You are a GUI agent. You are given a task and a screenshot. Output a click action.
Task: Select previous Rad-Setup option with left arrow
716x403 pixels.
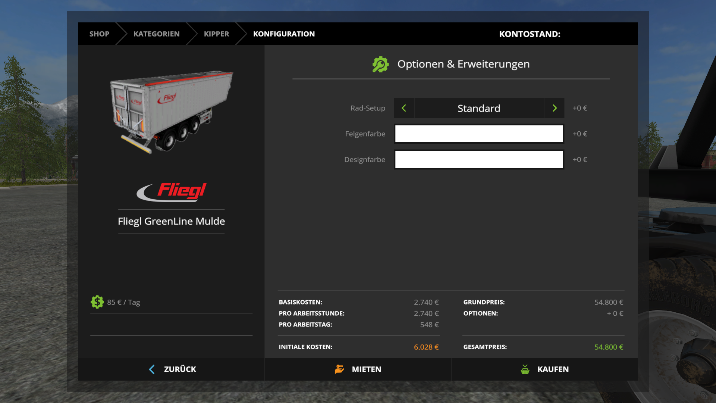(404, 108)
